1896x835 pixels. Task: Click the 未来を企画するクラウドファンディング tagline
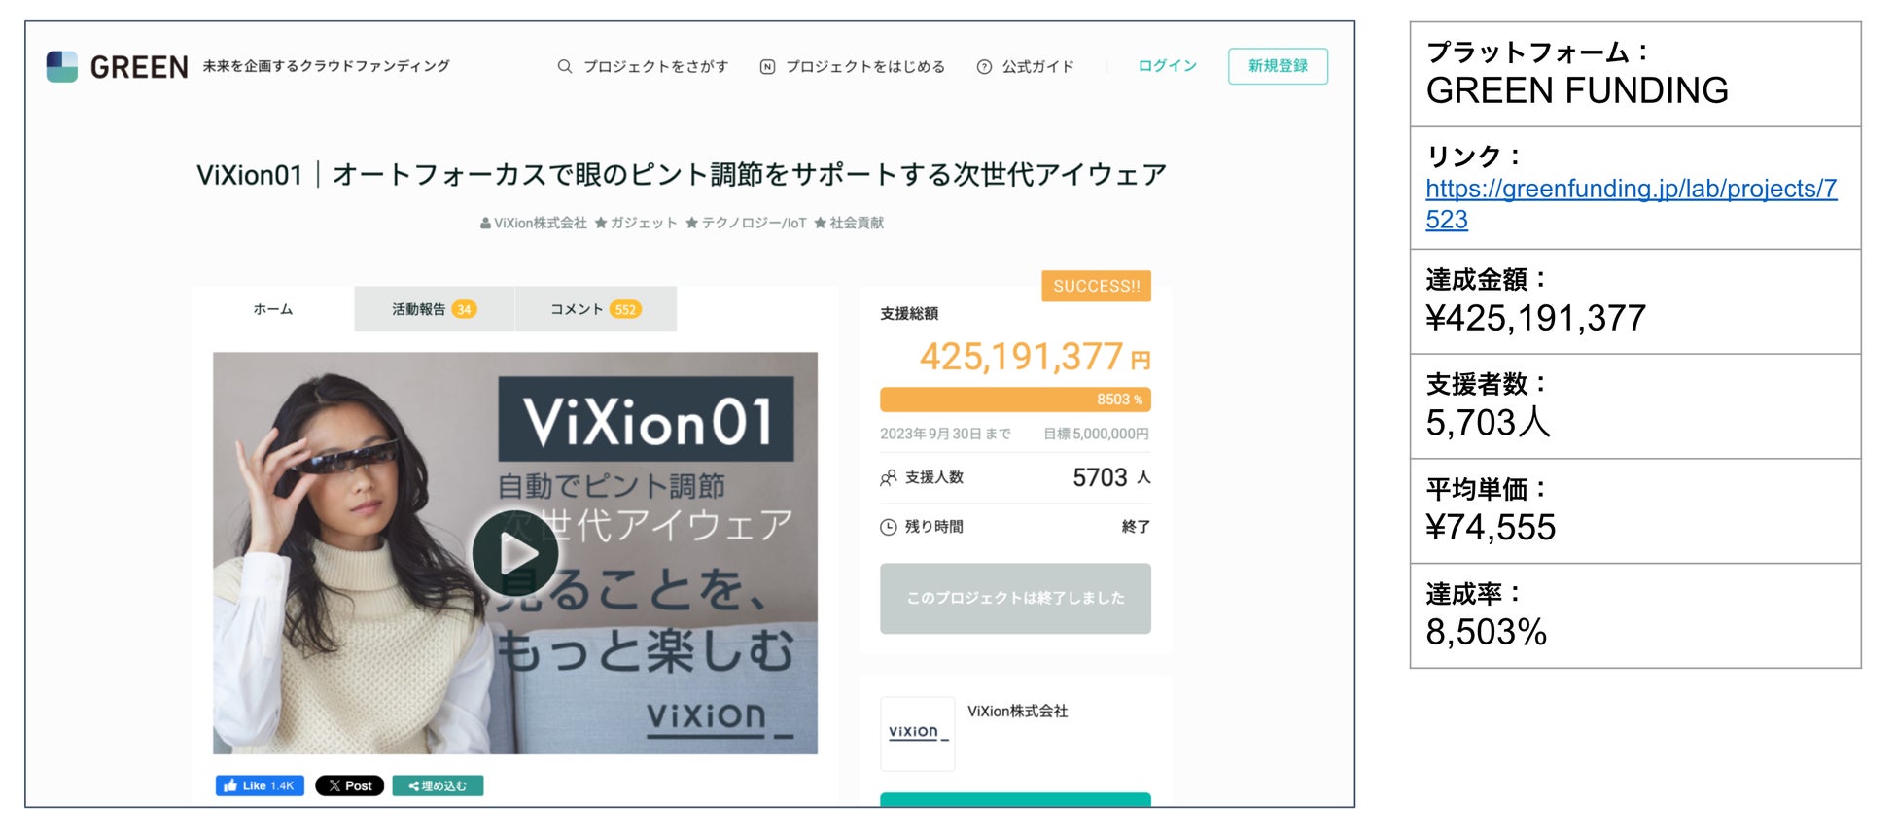327,66
